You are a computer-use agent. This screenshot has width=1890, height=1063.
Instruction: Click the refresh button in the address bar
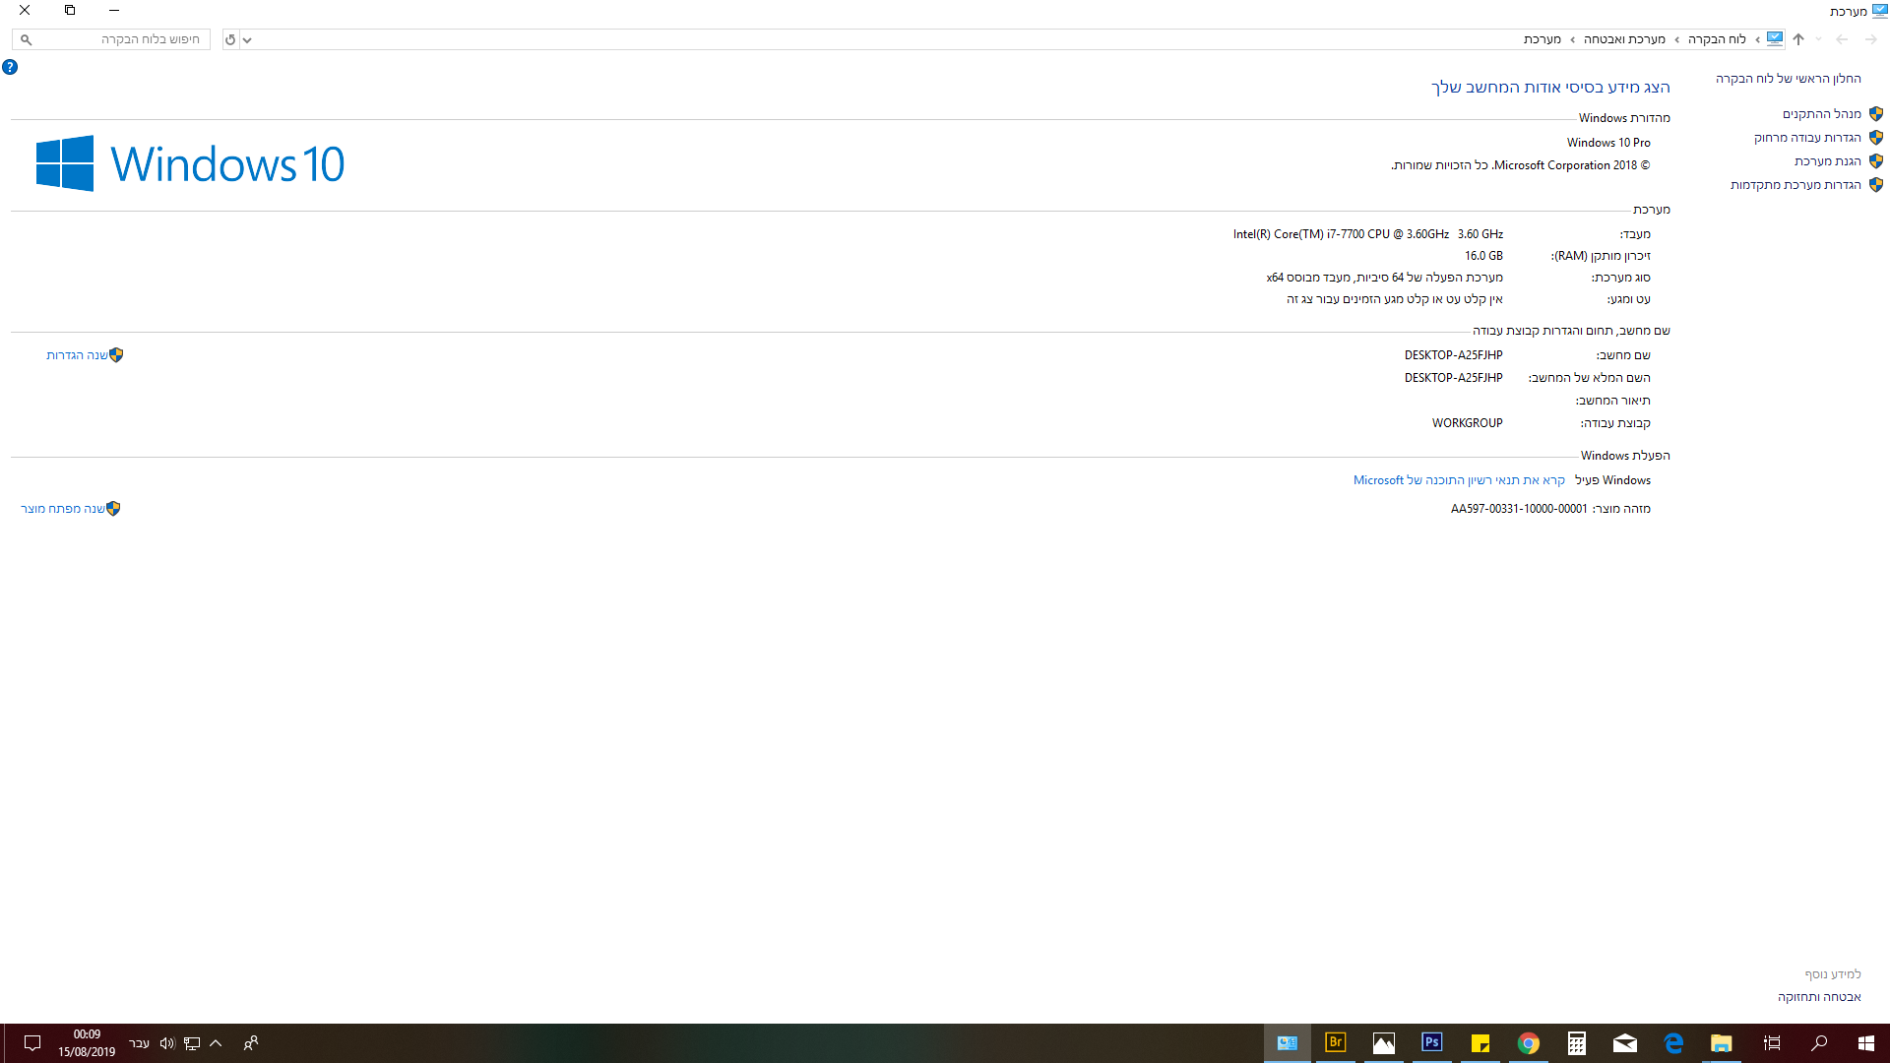click(230, 39)
